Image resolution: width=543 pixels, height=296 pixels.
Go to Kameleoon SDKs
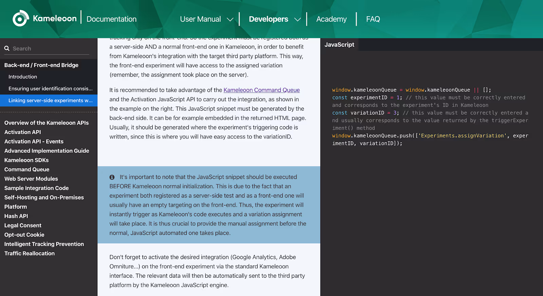point(26,160)
